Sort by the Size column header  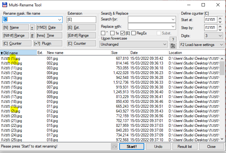click(x=120, y=53)
